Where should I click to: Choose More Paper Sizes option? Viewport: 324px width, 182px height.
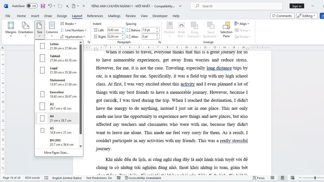pos(56,153)
